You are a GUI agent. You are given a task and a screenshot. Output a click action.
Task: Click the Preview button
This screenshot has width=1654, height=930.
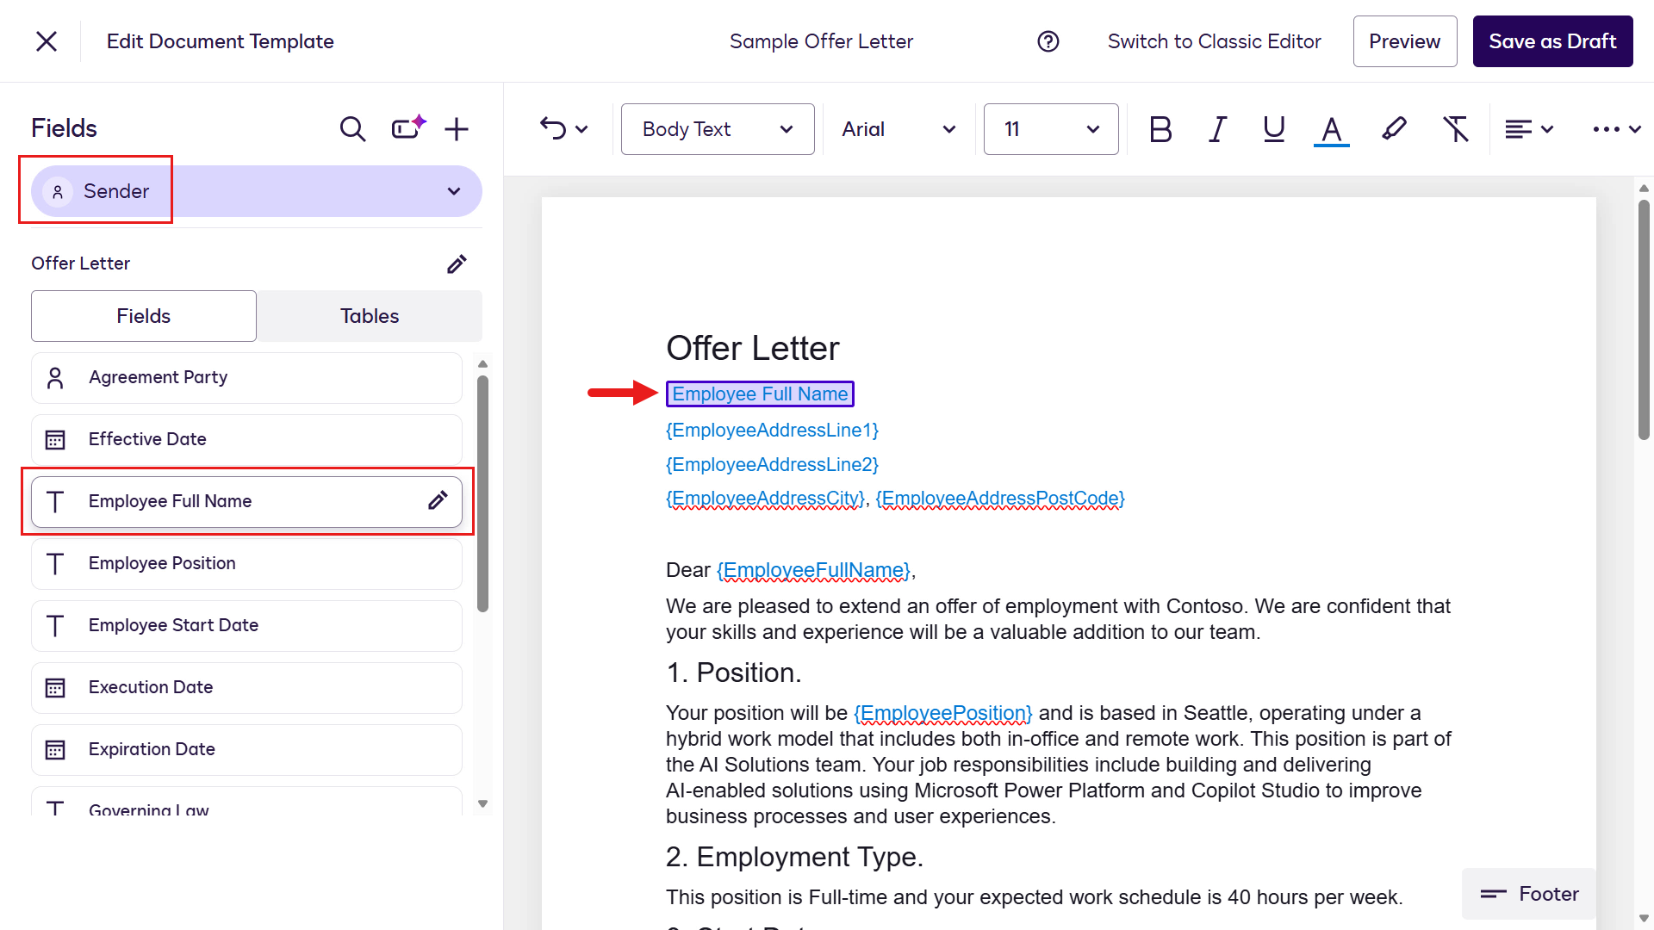[1404, 41]
